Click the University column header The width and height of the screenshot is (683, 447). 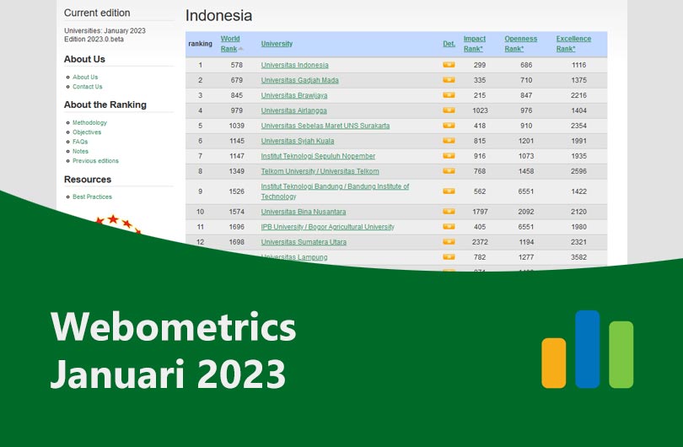point(277,44)
